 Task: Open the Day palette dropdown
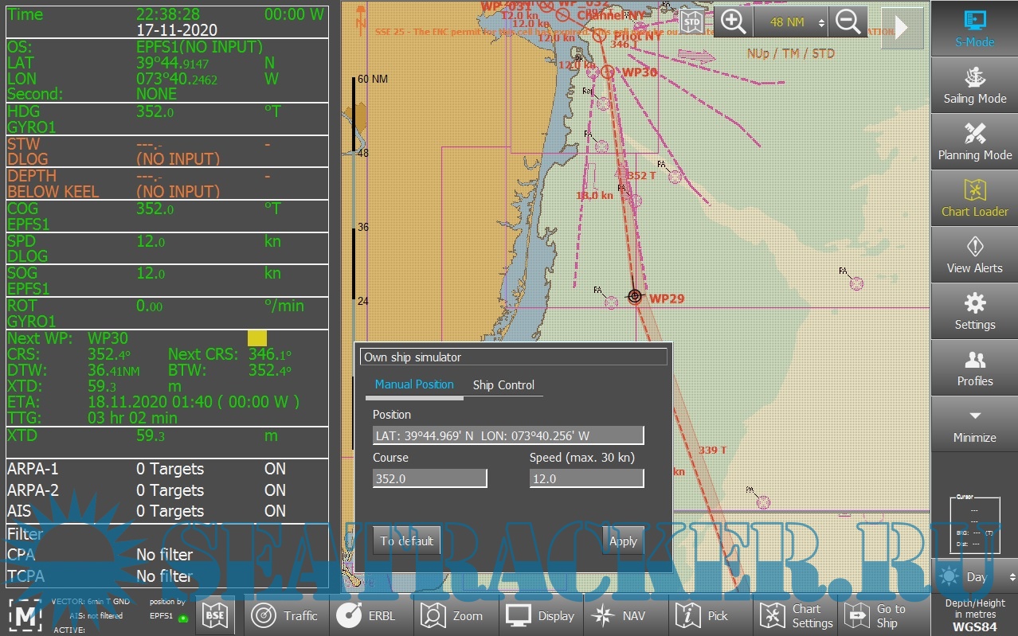click(x=977, y=577)
